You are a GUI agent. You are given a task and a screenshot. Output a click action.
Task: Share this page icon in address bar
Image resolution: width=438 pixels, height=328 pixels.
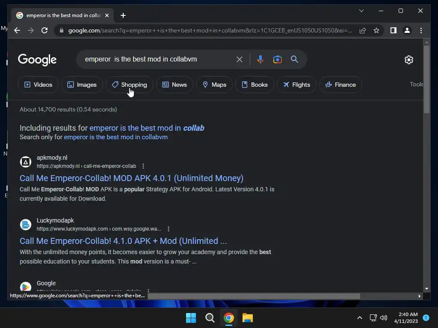pyautogui.click(x=363, y=30)
